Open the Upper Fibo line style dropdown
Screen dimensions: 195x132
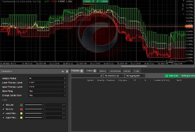(x=34, y=118)
